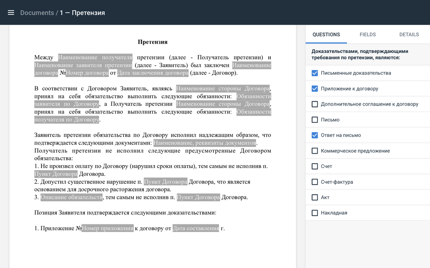Check the Счет-фактура option
This screenshot has height=268, width=430.
(x=315, y=182)
